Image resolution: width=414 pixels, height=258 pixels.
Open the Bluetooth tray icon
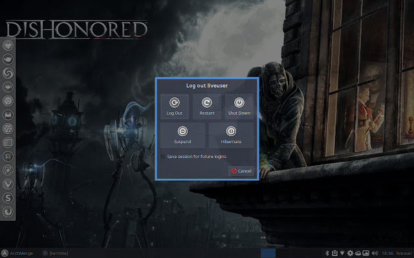pyautogui.click(x=327, y=253)
